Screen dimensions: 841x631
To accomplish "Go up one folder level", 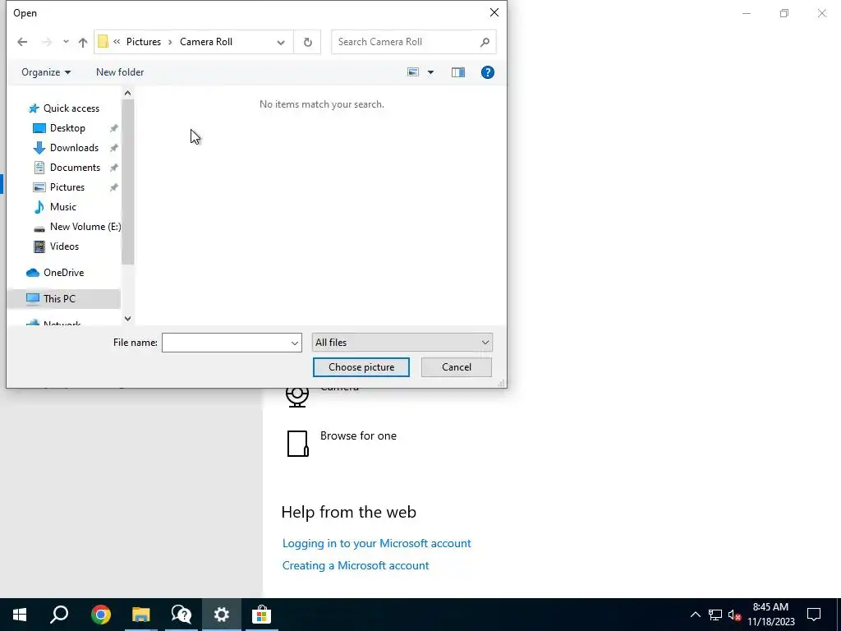I will [x=83, y=42].
